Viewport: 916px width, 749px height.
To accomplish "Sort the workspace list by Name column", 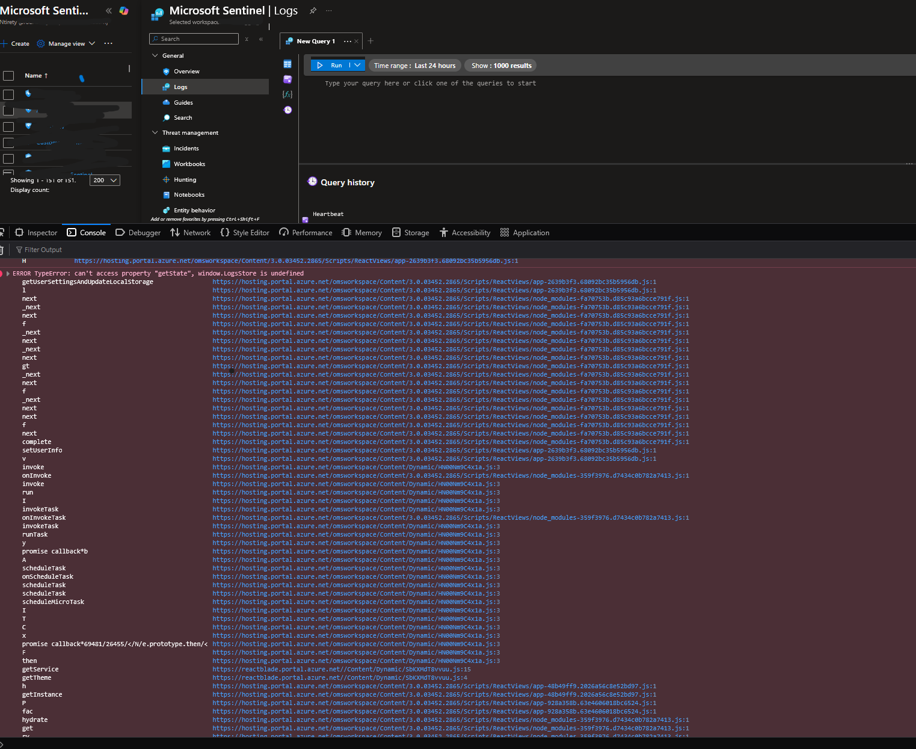I will click(36, 76).
